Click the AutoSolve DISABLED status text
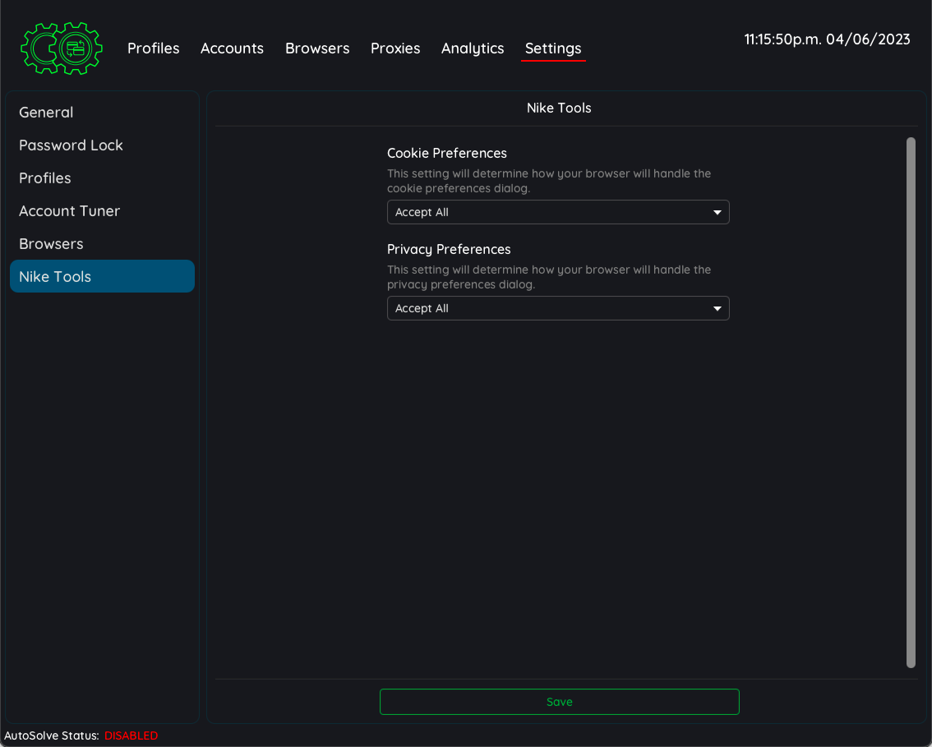 (131, 735)
